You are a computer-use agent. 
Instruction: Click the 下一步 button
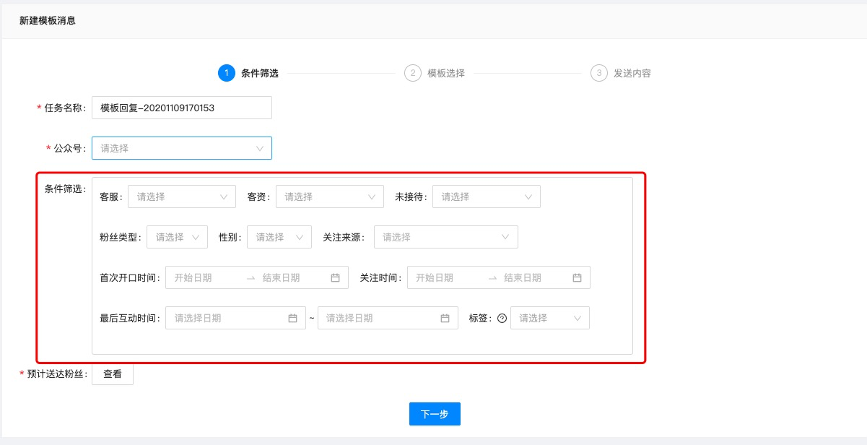click(x=435, y=413)
